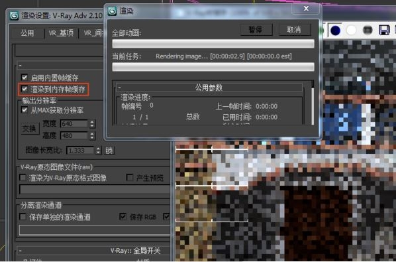Click the 渲染 dialog title icon
Screen dimensions: 396x262
point(112,11)
